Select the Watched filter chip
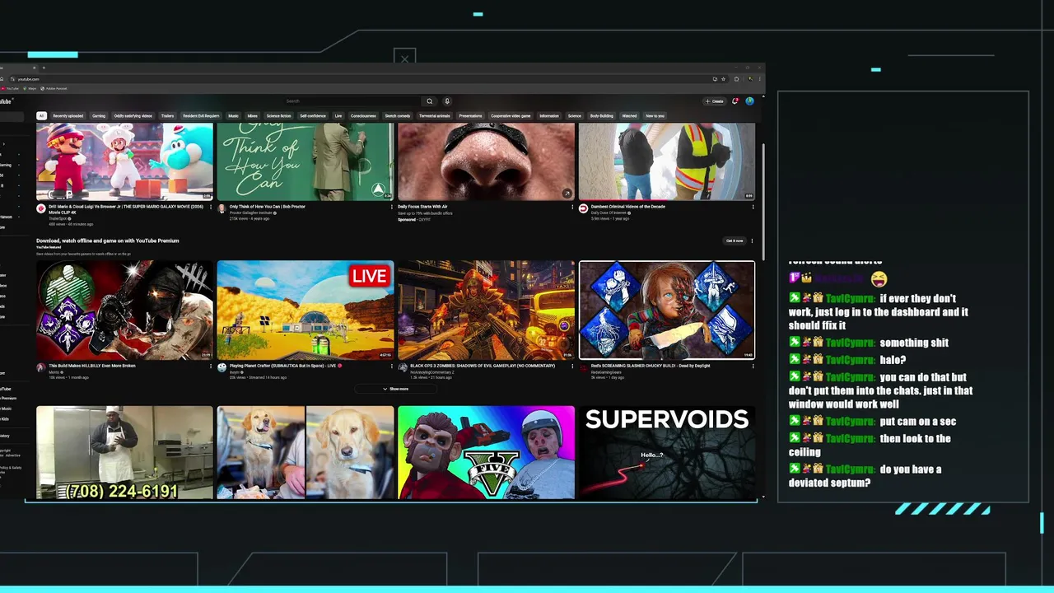Viewport: 1054px width, 593px height. point(630,116)
